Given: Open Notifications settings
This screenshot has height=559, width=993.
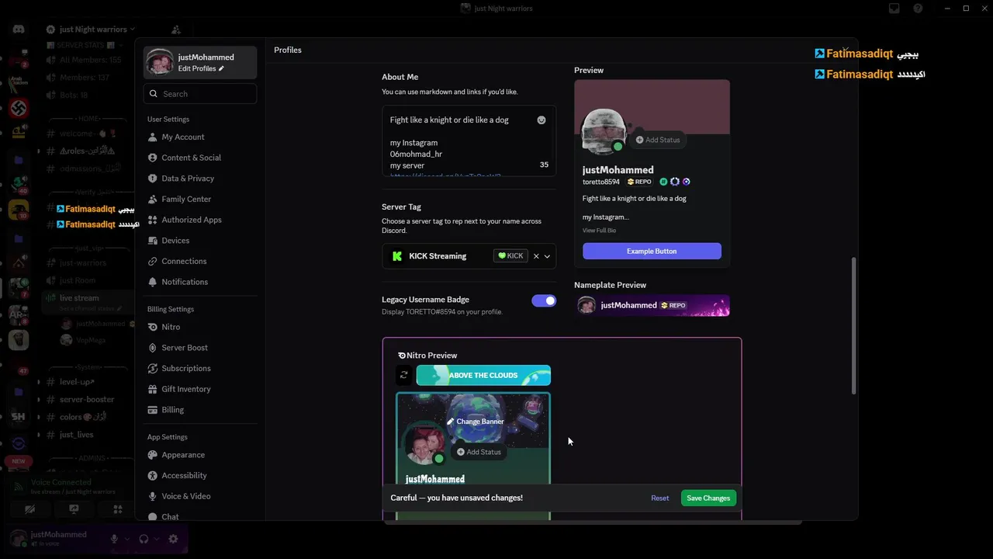Looking at the screenshot, I should point(199,282).
